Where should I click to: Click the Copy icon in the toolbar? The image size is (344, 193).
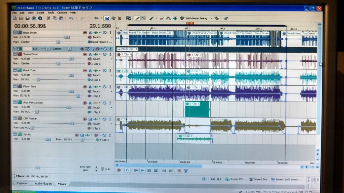click(55, 18)
